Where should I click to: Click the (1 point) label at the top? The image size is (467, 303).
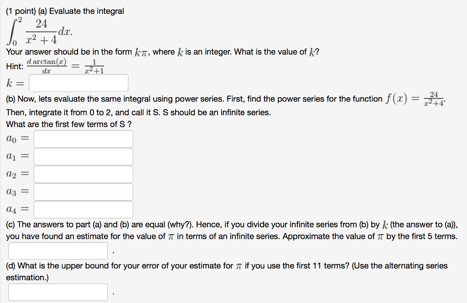point(19,11)
